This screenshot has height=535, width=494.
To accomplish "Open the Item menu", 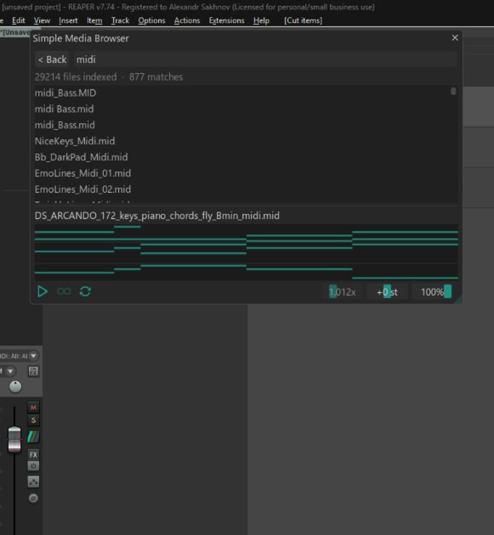I will pos(94,20).
